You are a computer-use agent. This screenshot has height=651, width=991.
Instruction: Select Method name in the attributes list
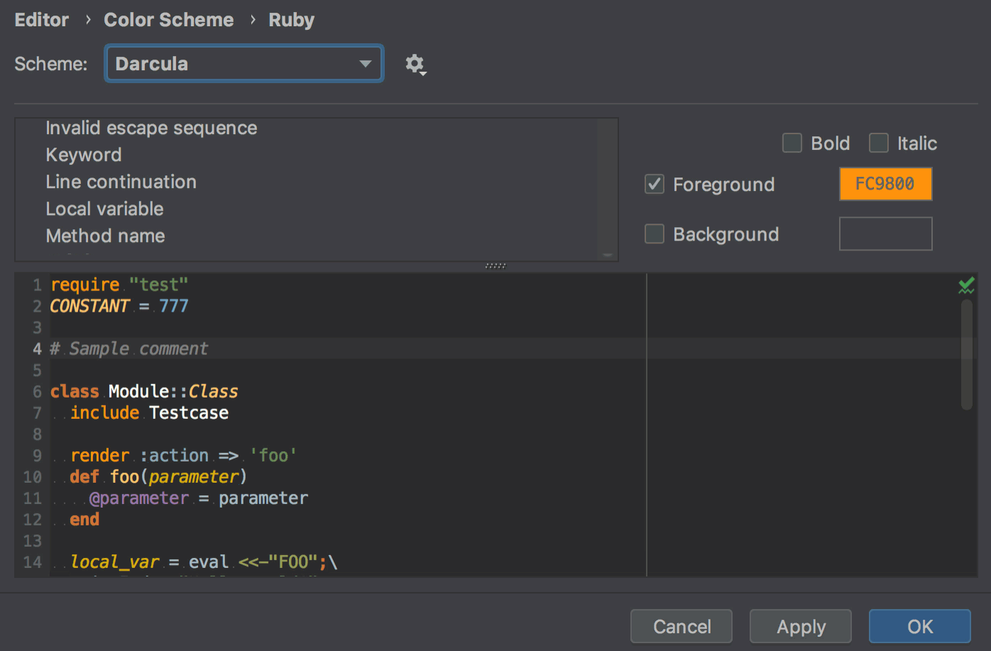pos(104,236)
